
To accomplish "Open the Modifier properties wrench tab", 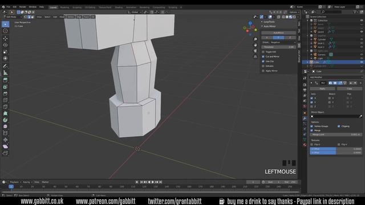I will pos(305,118).
